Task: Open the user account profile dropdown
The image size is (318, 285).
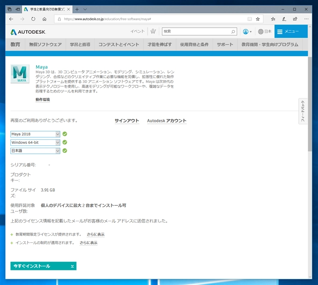Action: pyautogui.click(x=247, y=31)
